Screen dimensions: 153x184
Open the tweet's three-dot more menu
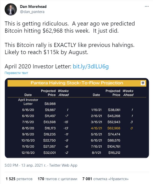[147, 6]
